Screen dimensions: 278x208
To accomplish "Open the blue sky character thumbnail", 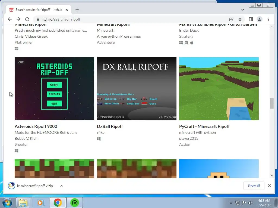I will pyautogui.click(x=219, y=168).
